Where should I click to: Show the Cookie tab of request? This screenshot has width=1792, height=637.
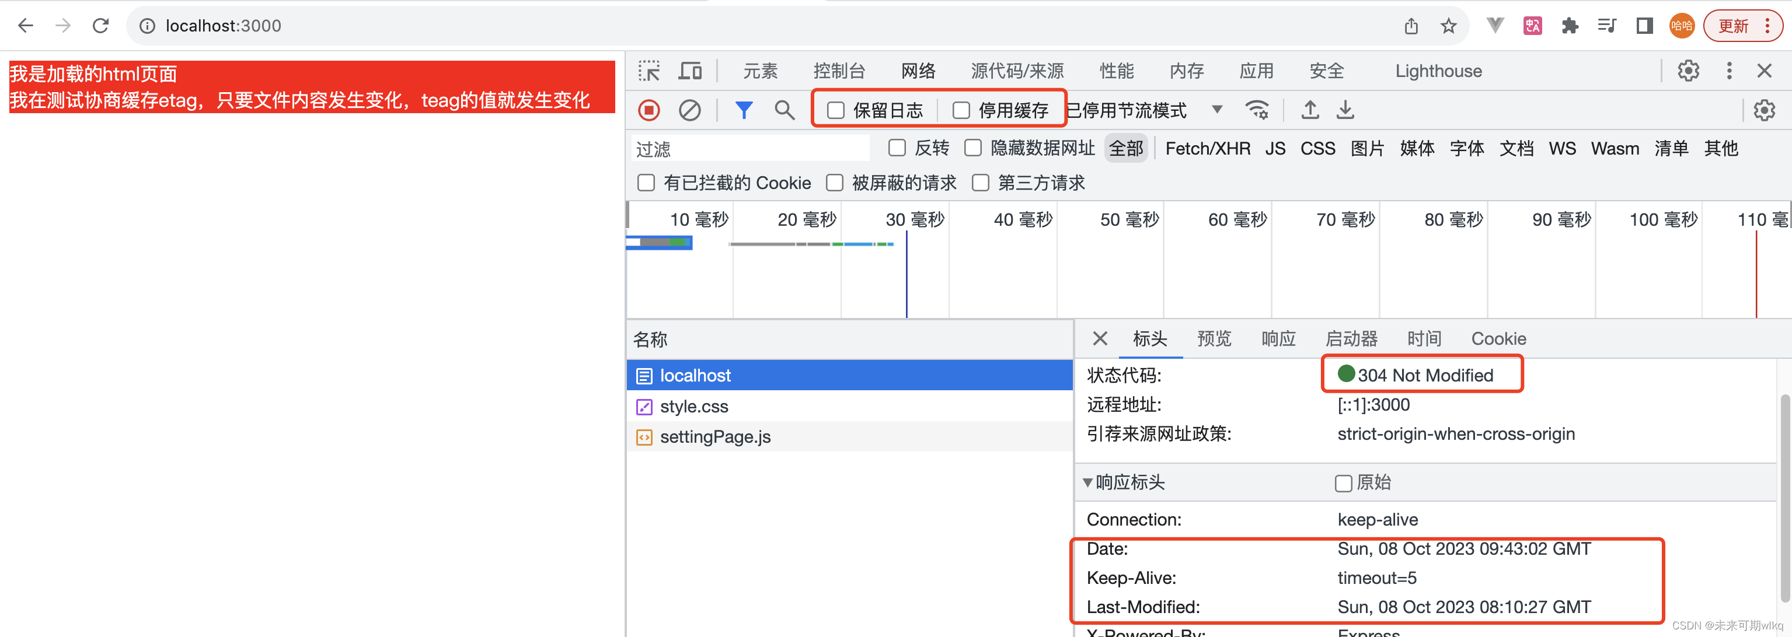click(x=1498, y=339)
